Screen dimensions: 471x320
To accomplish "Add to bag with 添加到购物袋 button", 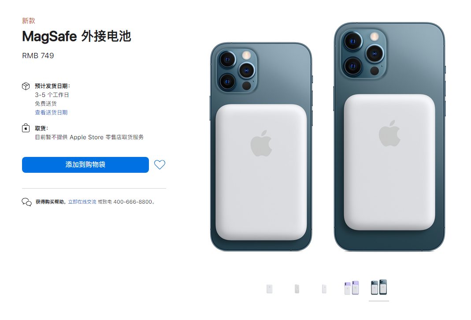I will (x=85, y=165).
